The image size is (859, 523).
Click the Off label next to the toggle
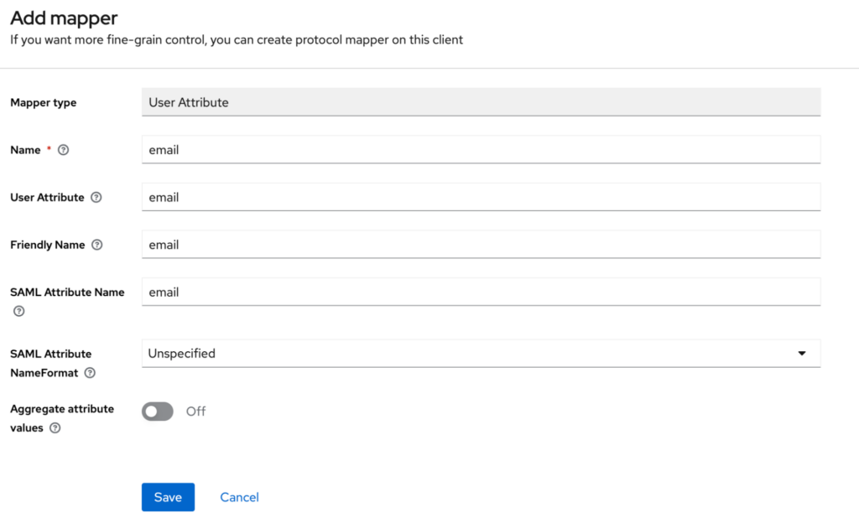tap(195, 412)
